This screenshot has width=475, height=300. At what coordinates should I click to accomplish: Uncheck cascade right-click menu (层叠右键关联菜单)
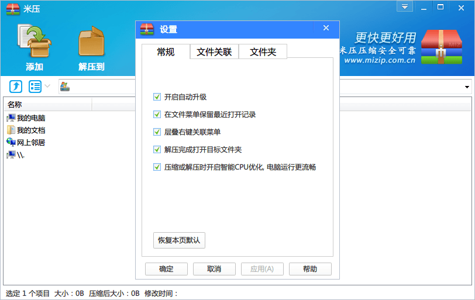click(157, 132)
